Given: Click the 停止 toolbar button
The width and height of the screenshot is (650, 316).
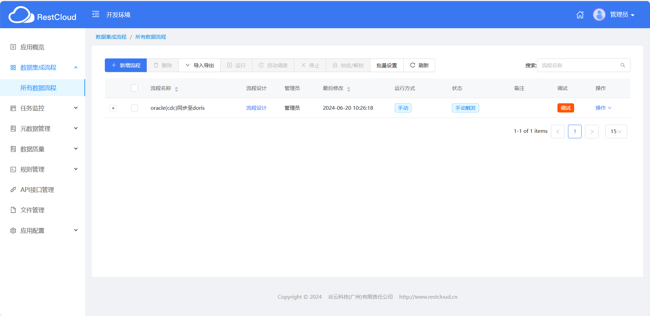Looking at the screenshot, I should point(310,65).
